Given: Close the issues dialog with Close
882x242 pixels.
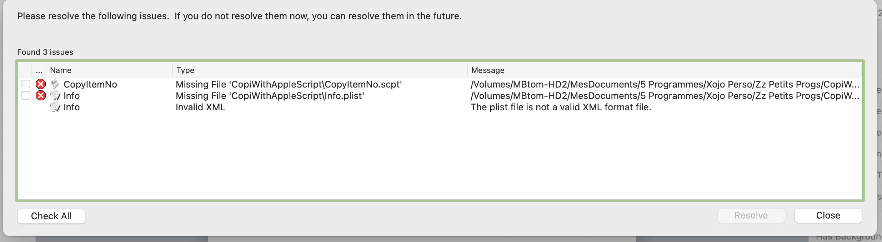Looking at the screenshot, I should click(x=828, y=216).
